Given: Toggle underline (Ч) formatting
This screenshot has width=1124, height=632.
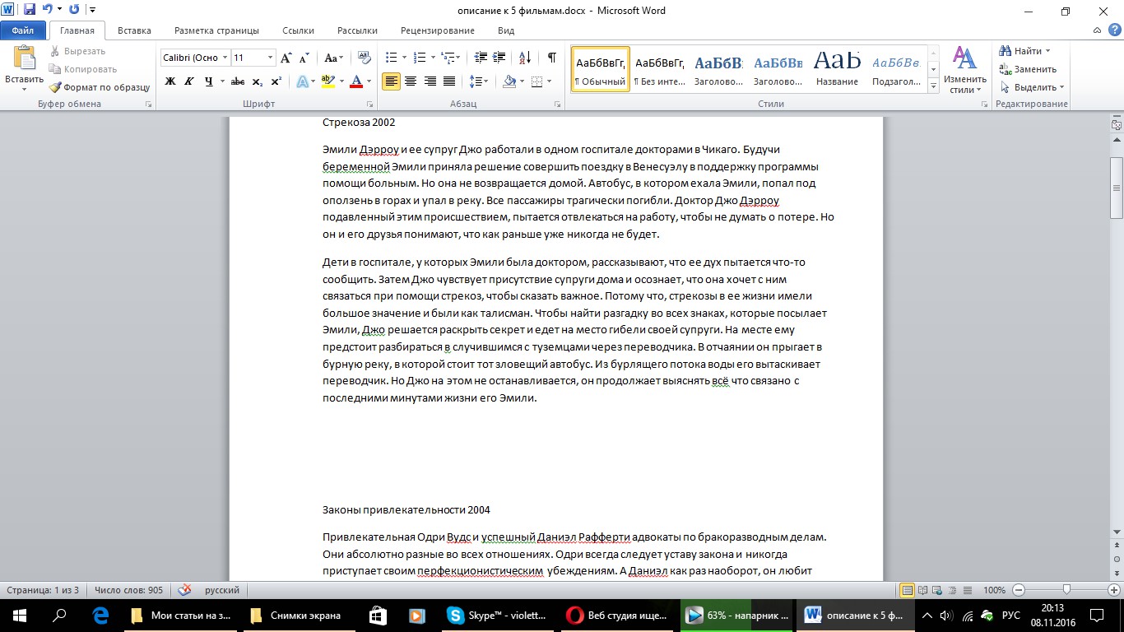Looking at the screenshot, I should pos(208,81).
